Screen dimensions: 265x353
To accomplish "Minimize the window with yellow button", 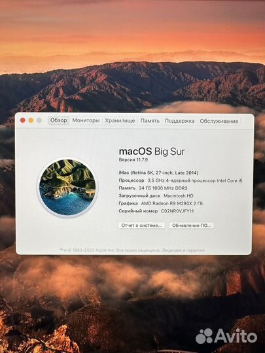I will [x=31, y=120].
